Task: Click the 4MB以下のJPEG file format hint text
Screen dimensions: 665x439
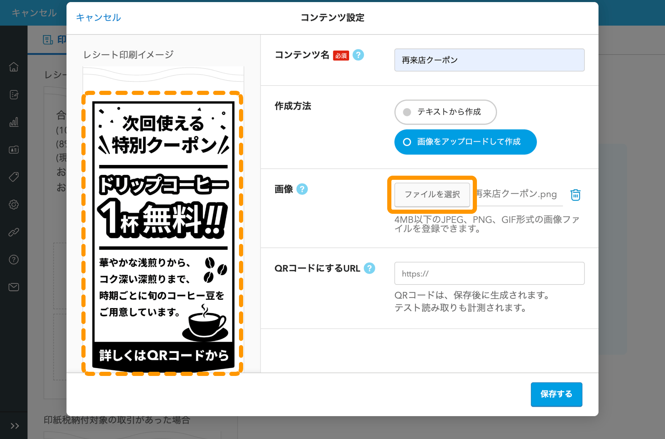Action: point(487,224)
